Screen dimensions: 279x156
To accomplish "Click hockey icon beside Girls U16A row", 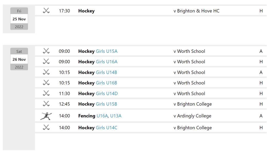I will pyautogui.click(x=46, y=62).
